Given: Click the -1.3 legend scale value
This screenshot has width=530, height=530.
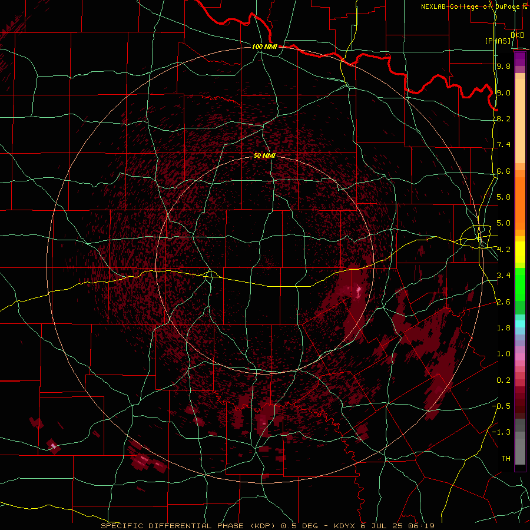Looking at the screenshot, I should [501, 432].
